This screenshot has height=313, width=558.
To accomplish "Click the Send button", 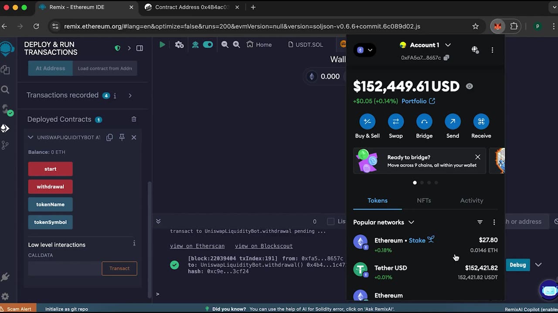I will 453,127.
